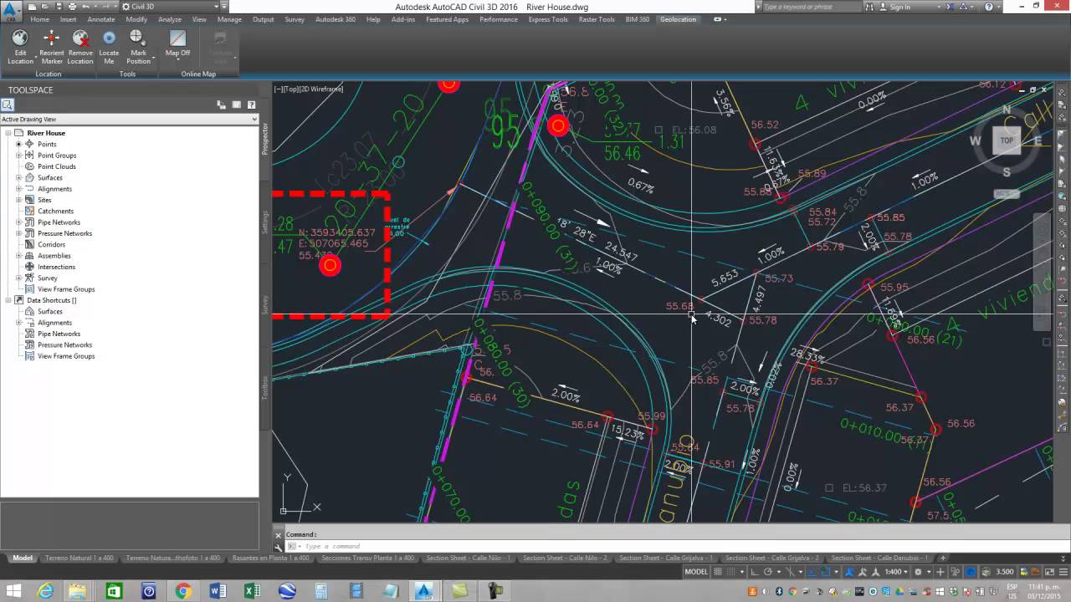The image size is (1071, 602).
Task: Switch to the Annotate ribbon tab
Action: coord(101,19)
